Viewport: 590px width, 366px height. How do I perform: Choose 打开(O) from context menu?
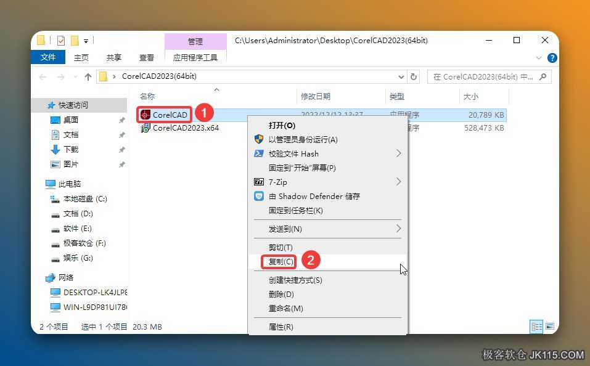(327, 125)
